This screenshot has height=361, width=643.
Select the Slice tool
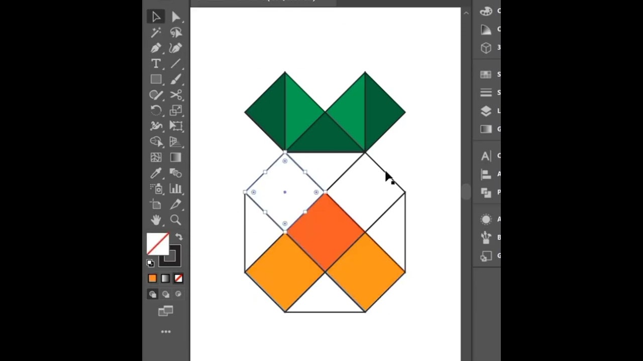point(175,204)
